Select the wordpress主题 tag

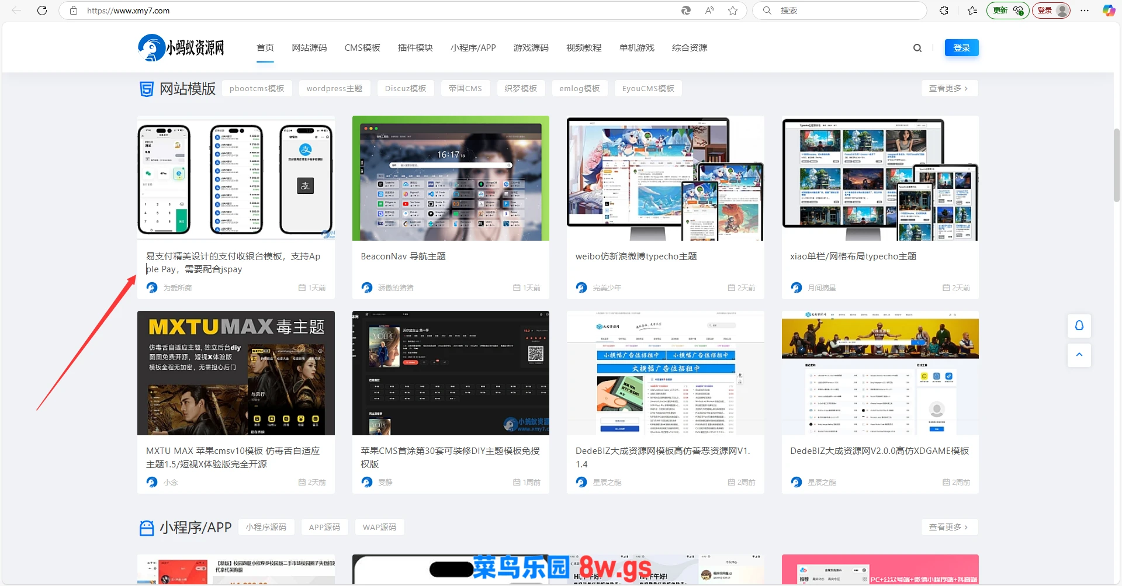click(335, 88)
